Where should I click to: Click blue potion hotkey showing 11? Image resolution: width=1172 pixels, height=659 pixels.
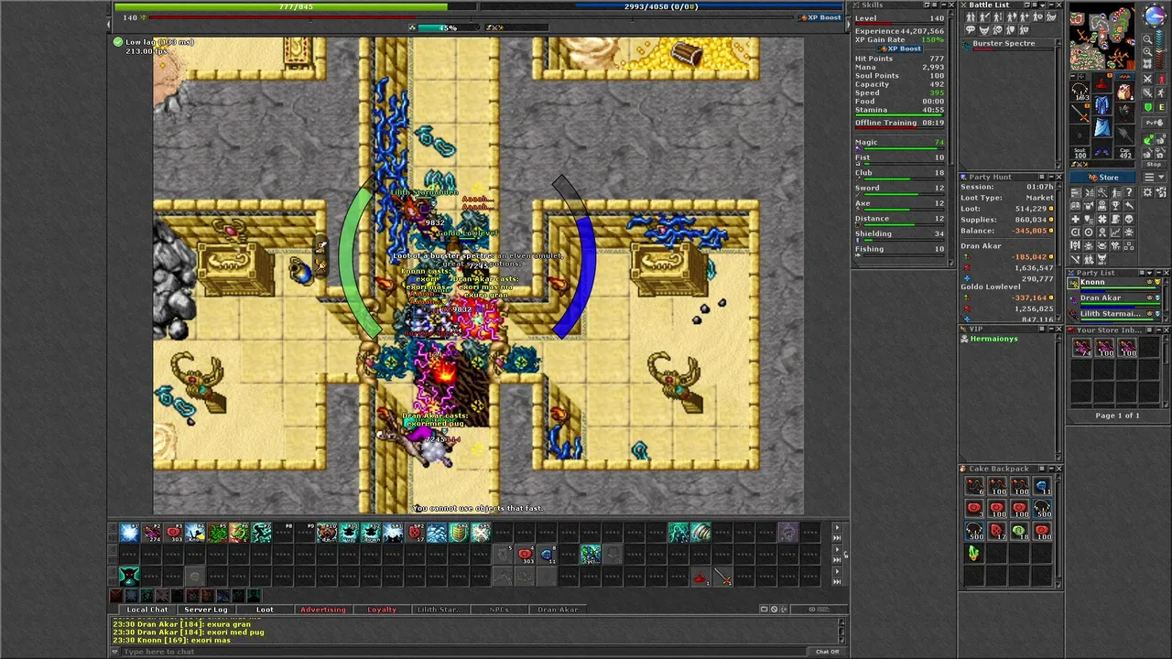(x=548, y=554)
